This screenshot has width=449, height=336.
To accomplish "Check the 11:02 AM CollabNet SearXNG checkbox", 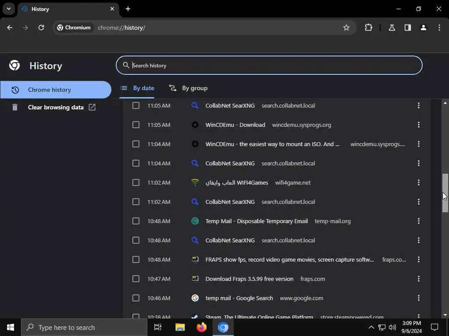I will click(136, 202).
